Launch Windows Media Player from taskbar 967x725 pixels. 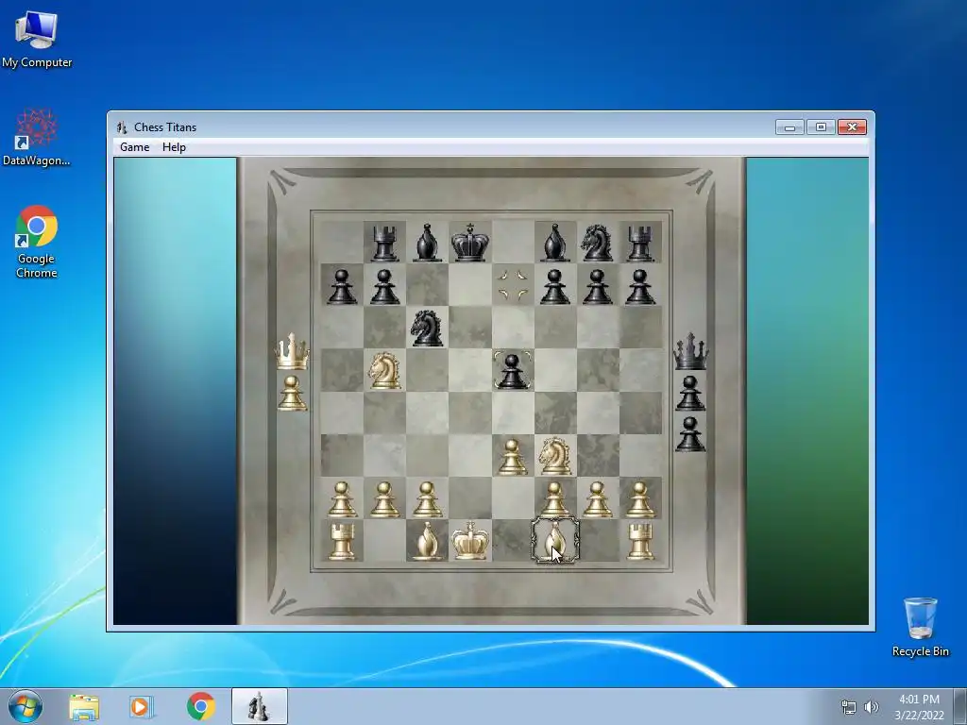coord(141,706)
